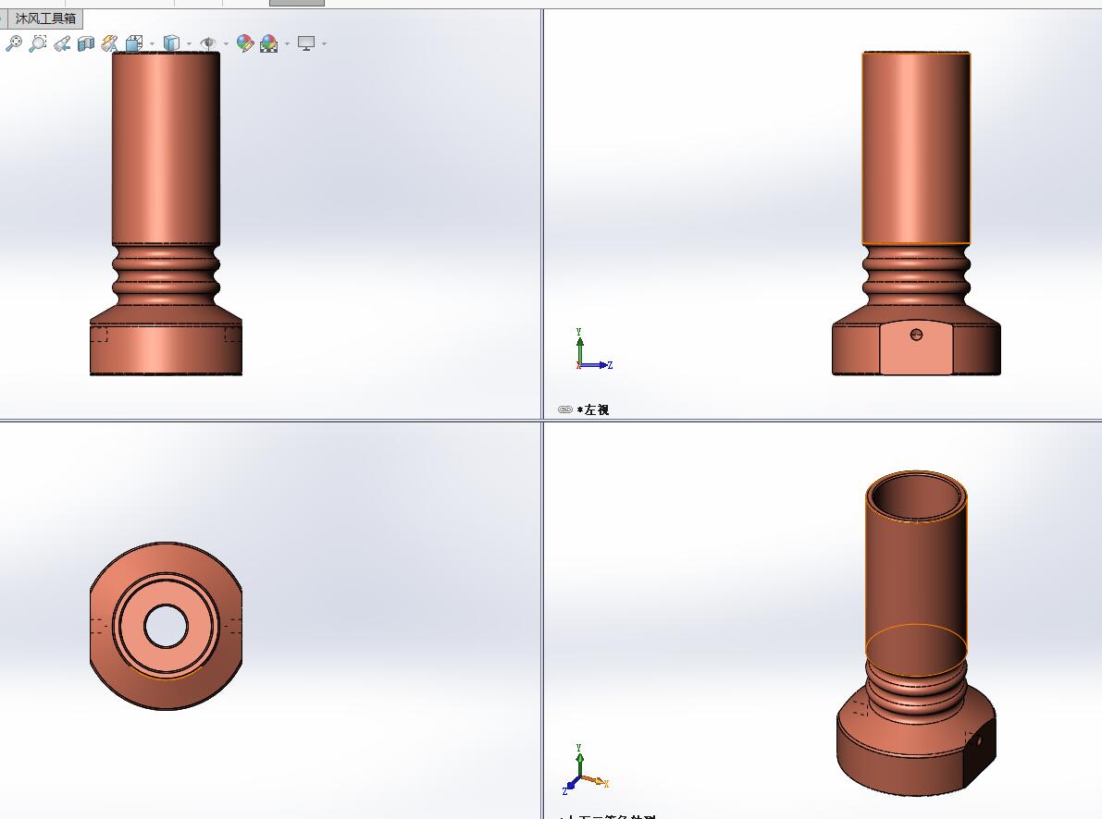Image resolution: width=1102 pixels, height=819 pixels.
Task: Select the highlighted cylinder in isometric view
Action: click(x=916, y=572)
